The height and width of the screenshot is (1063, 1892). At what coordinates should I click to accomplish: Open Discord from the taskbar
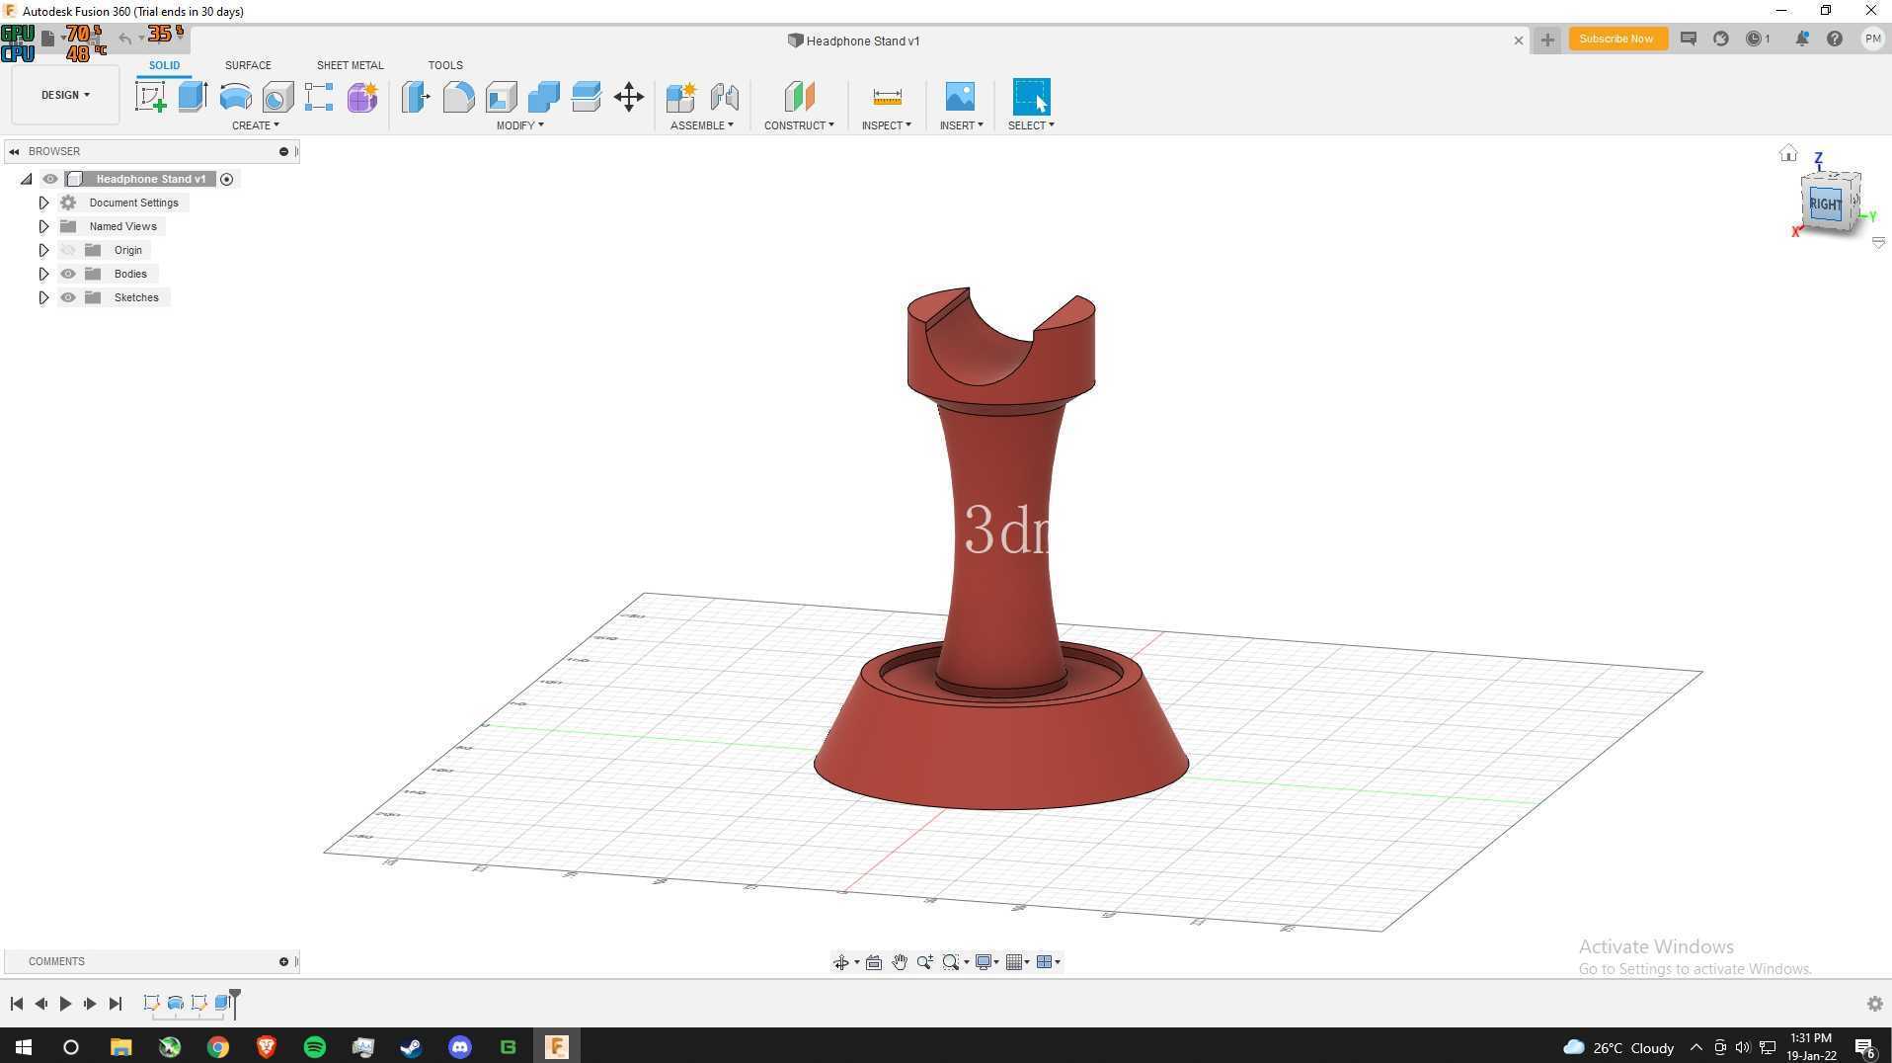[x=460, y=1047]
